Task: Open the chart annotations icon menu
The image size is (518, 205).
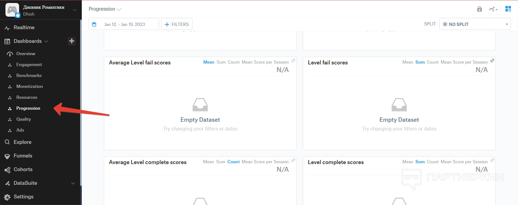Action: (x=493, y=9)
